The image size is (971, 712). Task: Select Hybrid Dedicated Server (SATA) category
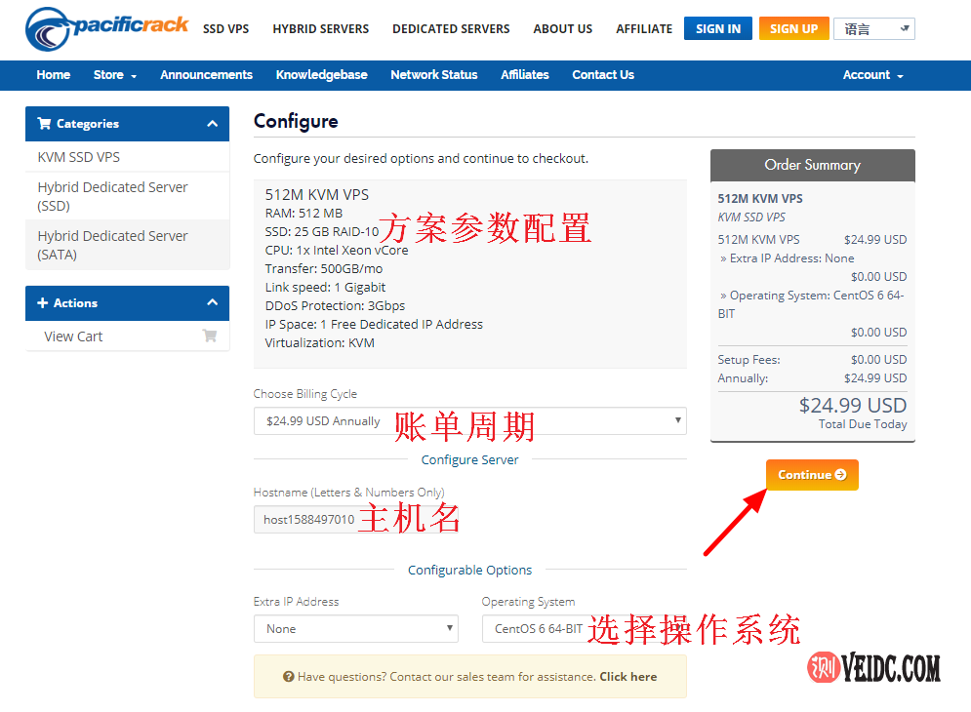(x=127, y=245)
